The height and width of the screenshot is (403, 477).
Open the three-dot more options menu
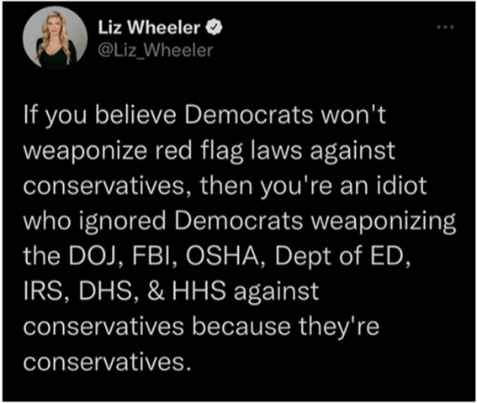point(445,27)
